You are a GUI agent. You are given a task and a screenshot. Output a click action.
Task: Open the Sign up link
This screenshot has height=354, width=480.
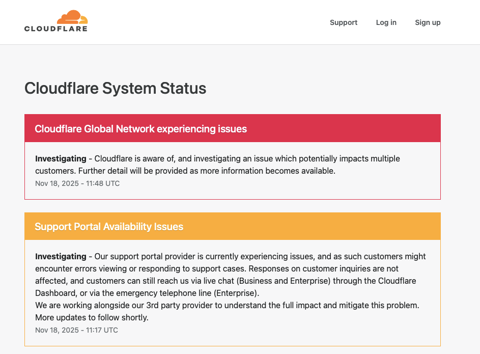428,22
